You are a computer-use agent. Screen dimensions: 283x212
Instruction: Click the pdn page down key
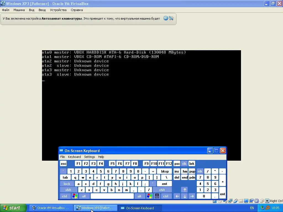coord(192,177)
